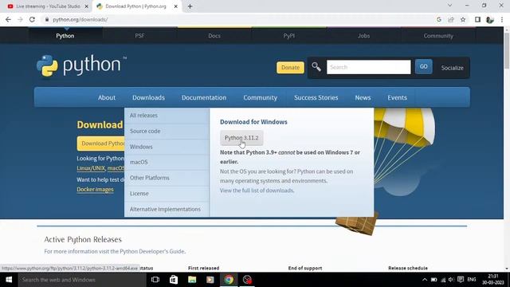
Task: Open the Community navigation menu
Action: [261, 97]
